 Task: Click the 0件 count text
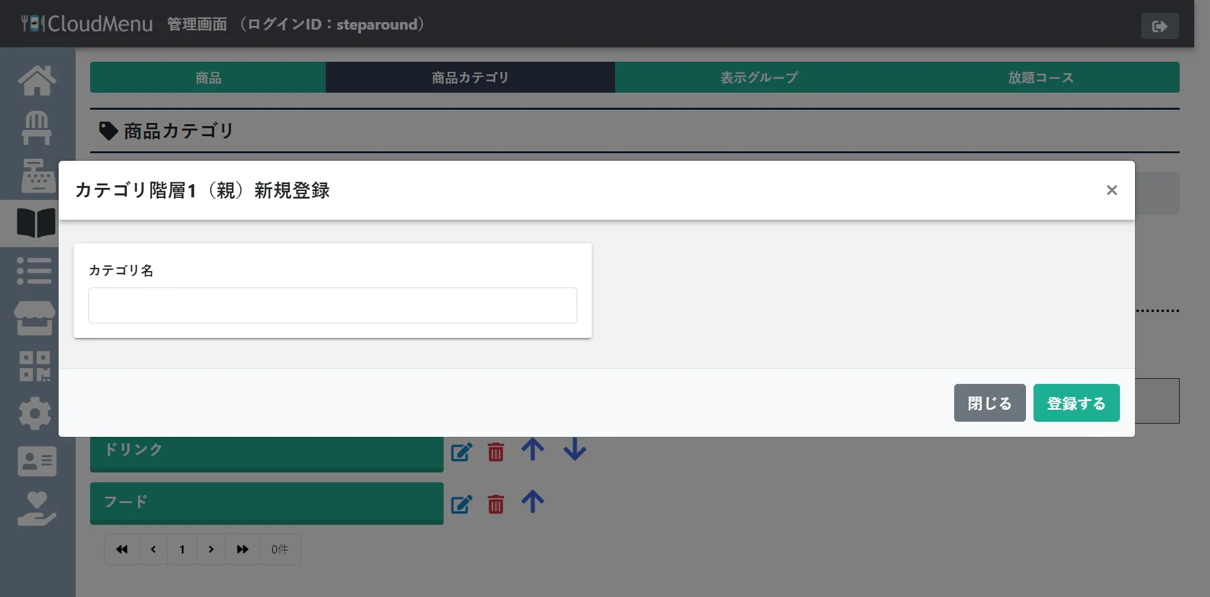coord(280,550)
